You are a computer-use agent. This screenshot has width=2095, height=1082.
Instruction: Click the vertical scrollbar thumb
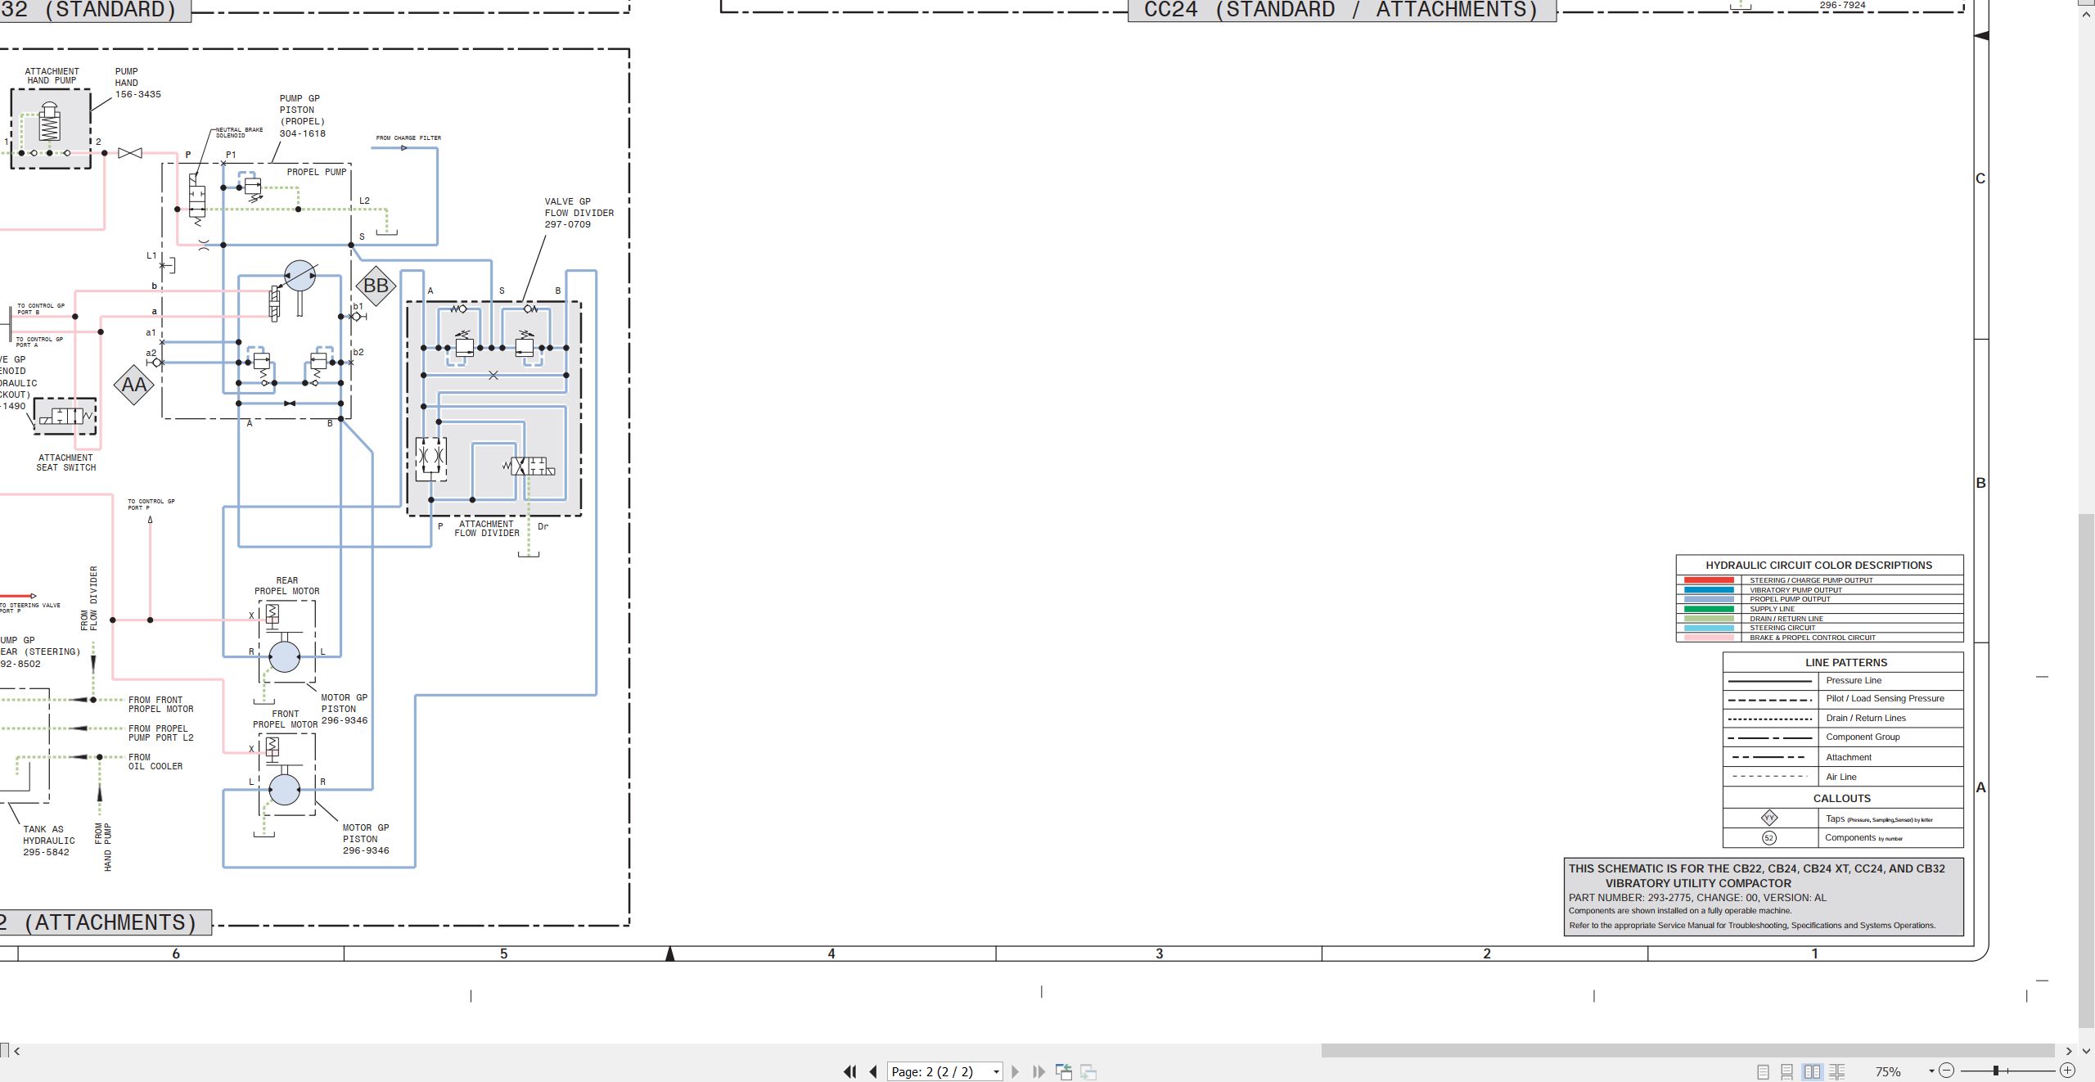point(2087,769)
